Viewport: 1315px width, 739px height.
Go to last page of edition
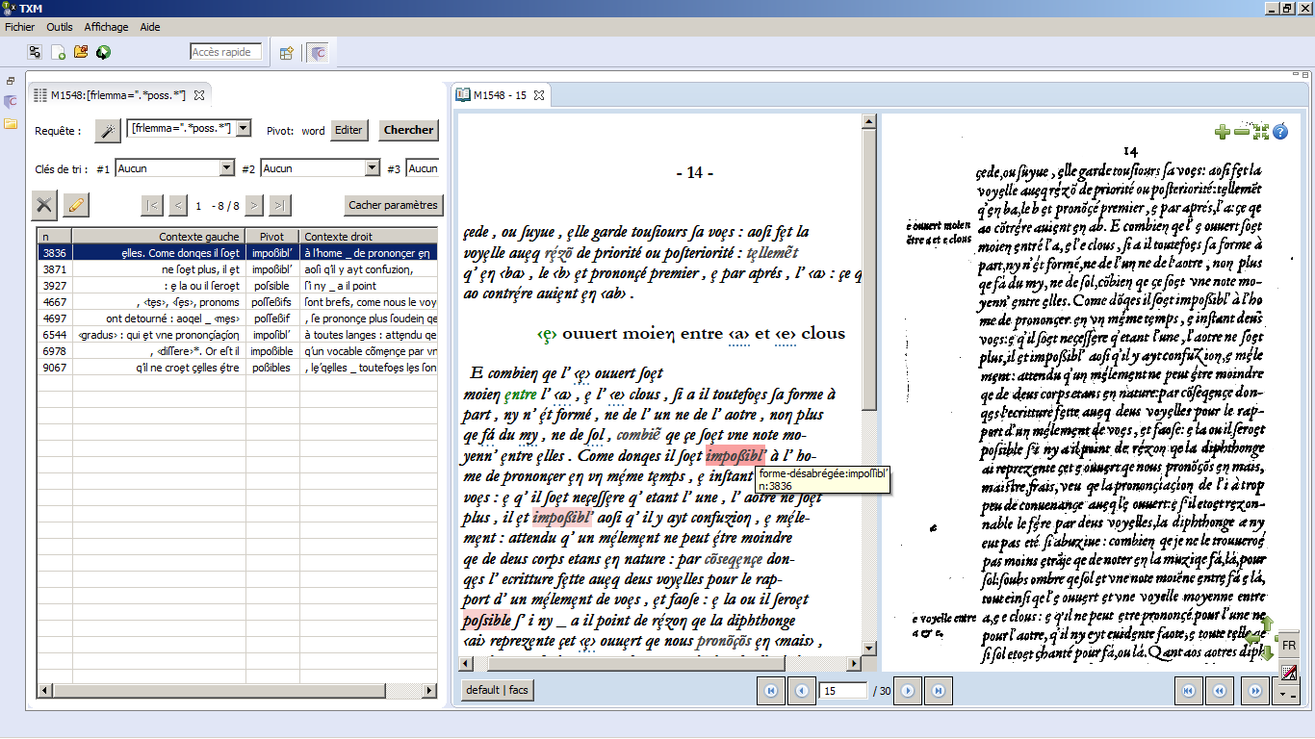(939, 690)
